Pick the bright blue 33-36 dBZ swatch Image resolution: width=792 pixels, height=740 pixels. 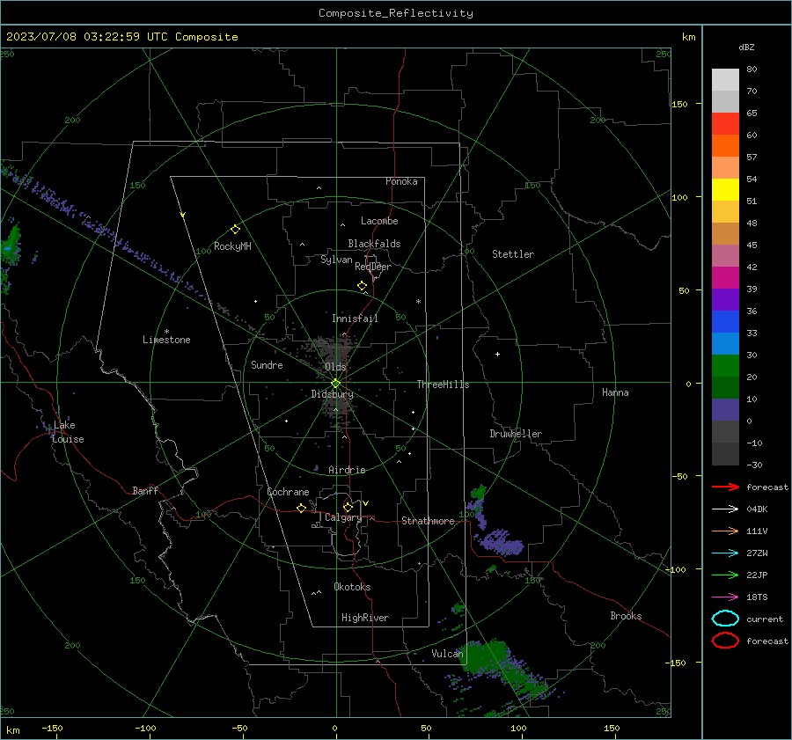pyautogui.click(x=725, y=322)
